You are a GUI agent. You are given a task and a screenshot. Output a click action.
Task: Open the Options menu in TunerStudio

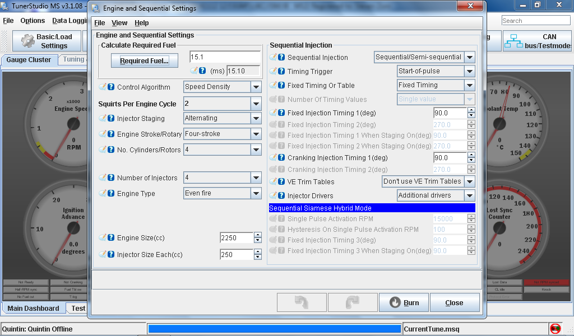click(x=33, y=21)
